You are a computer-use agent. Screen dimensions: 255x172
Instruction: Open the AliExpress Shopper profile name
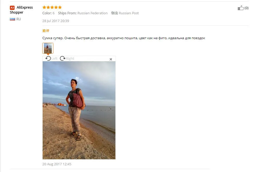click(x=21, y=10)
